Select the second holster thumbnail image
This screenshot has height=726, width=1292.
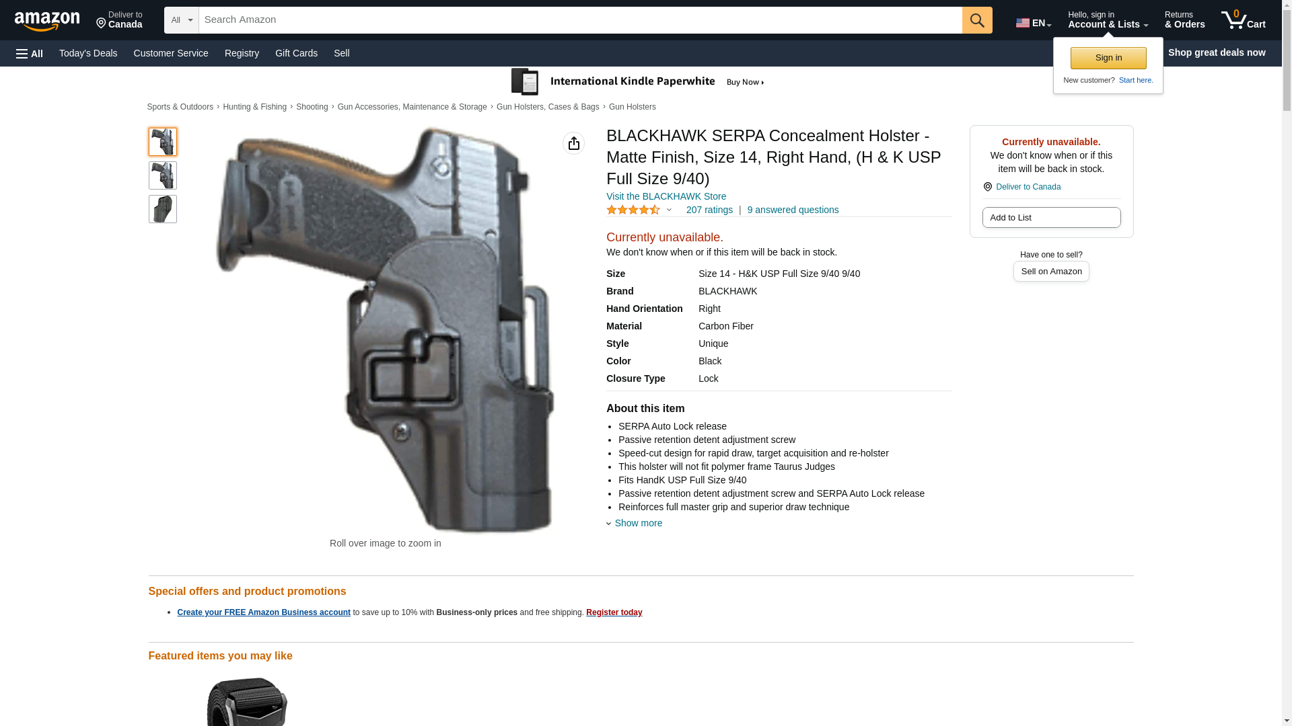click(x=163, y=175)
